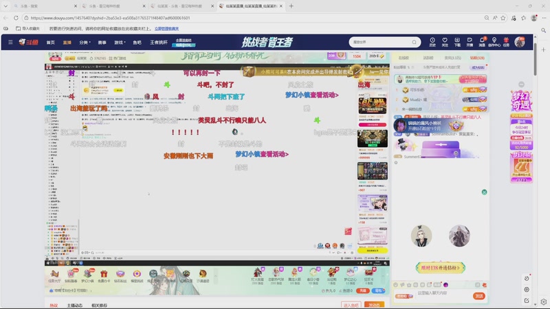550x309 pixels.
Task: Click the 挑战者皆王者 banner
Action: [267, 43]
